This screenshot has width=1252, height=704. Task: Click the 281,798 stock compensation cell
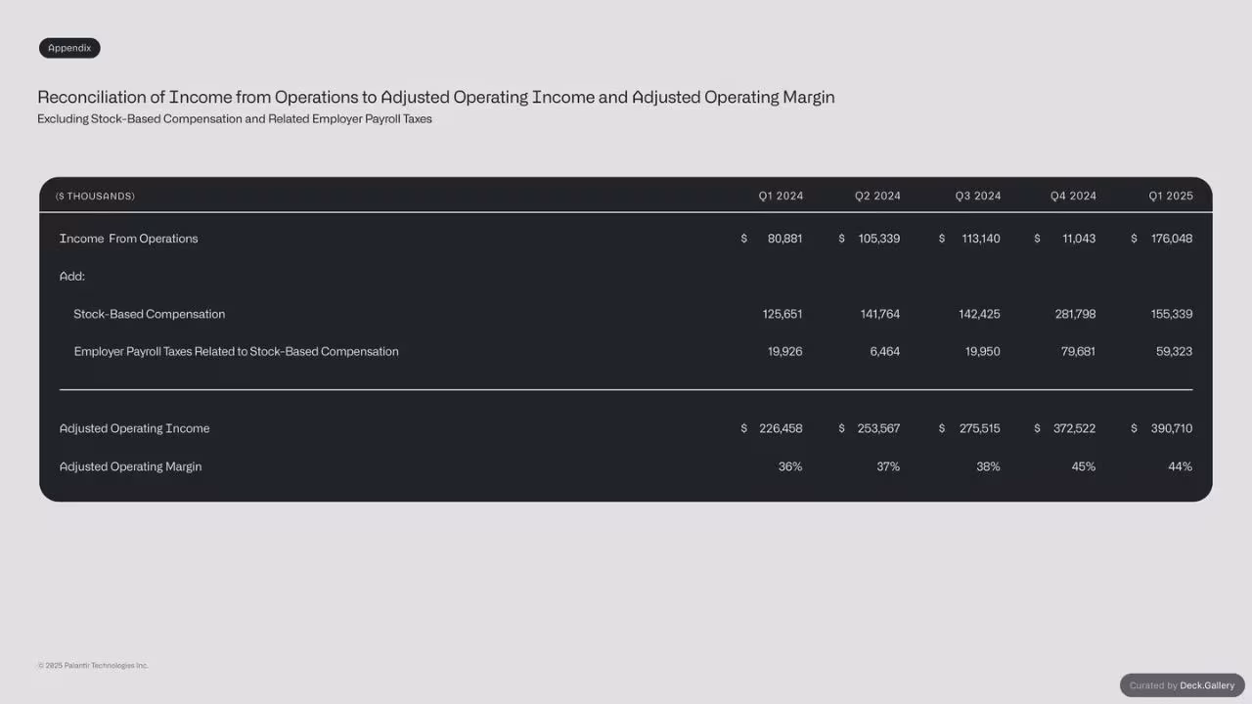[x=1075, y=314]
